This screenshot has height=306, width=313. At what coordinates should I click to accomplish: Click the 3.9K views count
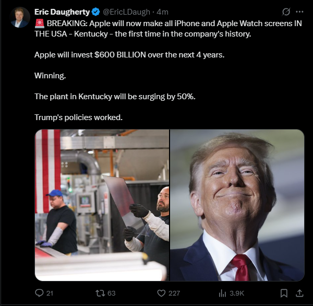click(x=237, y=293)
